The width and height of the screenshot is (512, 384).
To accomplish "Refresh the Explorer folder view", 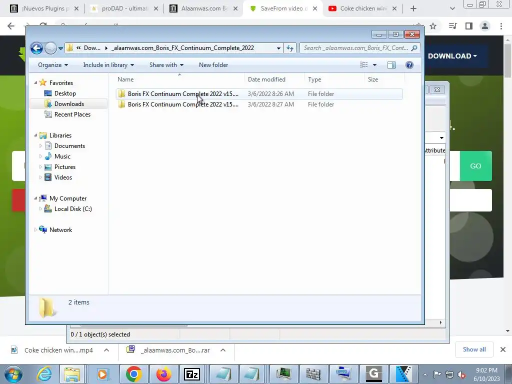I will 290,48.
